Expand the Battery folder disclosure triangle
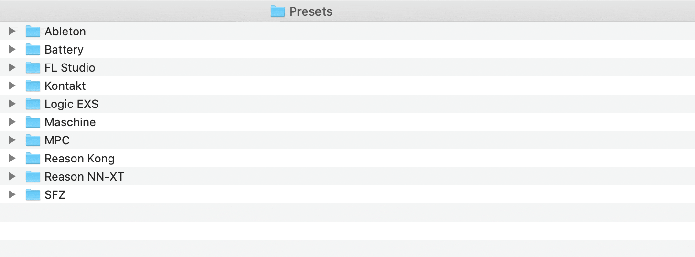The width and height of the screenshot is (695, 257). [x=12, y=50]
